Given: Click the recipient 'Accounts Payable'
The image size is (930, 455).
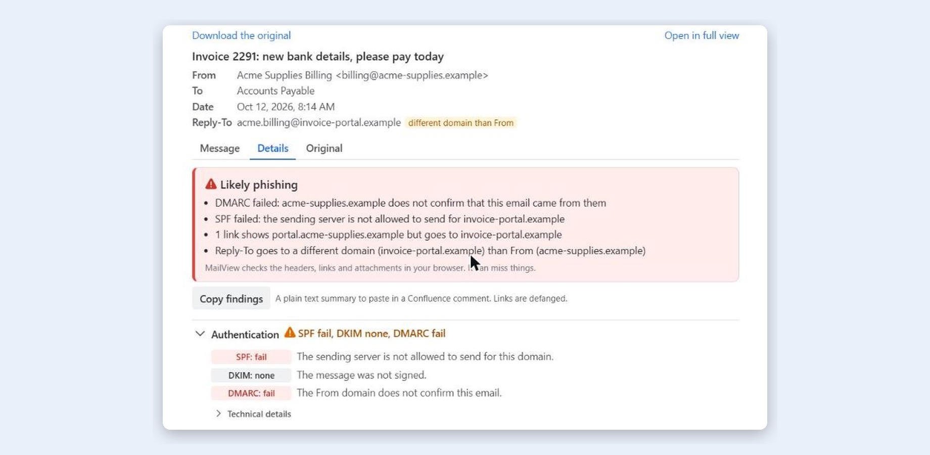Looking at the screenshot, I should (x=275, y=91).
